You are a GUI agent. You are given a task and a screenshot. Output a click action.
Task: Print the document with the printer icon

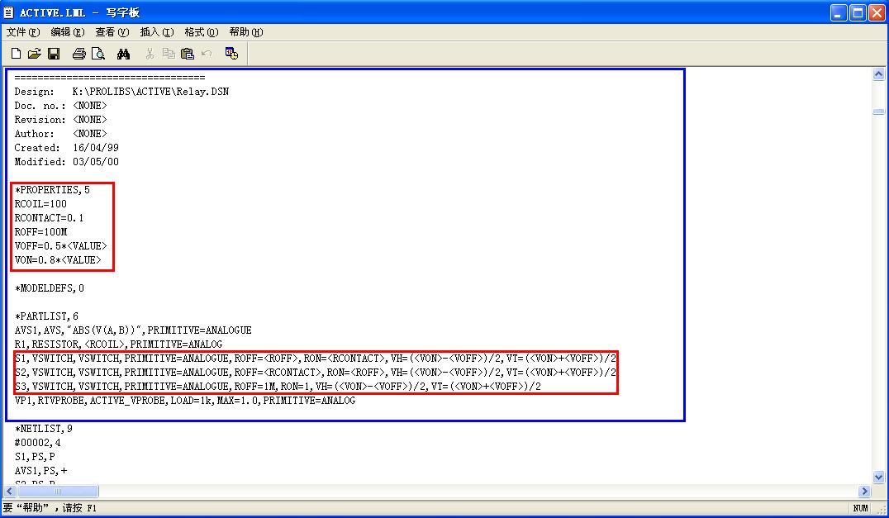[78, 54]
